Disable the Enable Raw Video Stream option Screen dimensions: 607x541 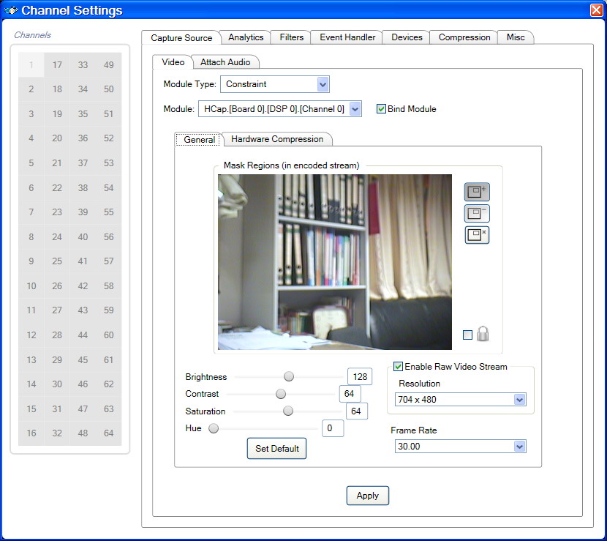click(x=399, y=367)
